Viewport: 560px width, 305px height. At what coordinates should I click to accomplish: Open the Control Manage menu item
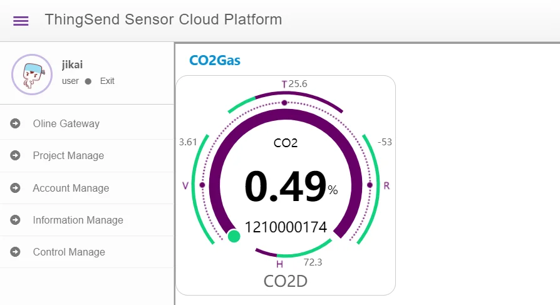click(69, 252)
